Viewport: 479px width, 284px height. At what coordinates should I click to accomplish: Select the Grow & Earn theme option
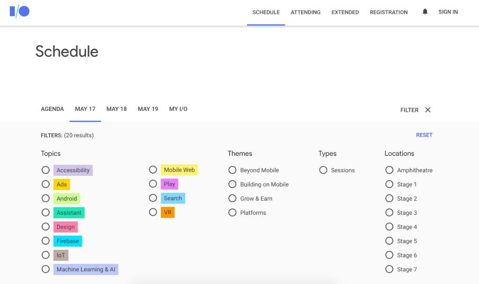pos(232,198)
